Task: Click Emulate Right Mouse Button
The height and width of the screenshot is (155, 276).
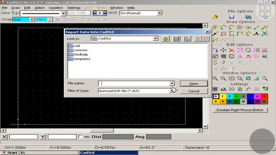Action: 240,110
